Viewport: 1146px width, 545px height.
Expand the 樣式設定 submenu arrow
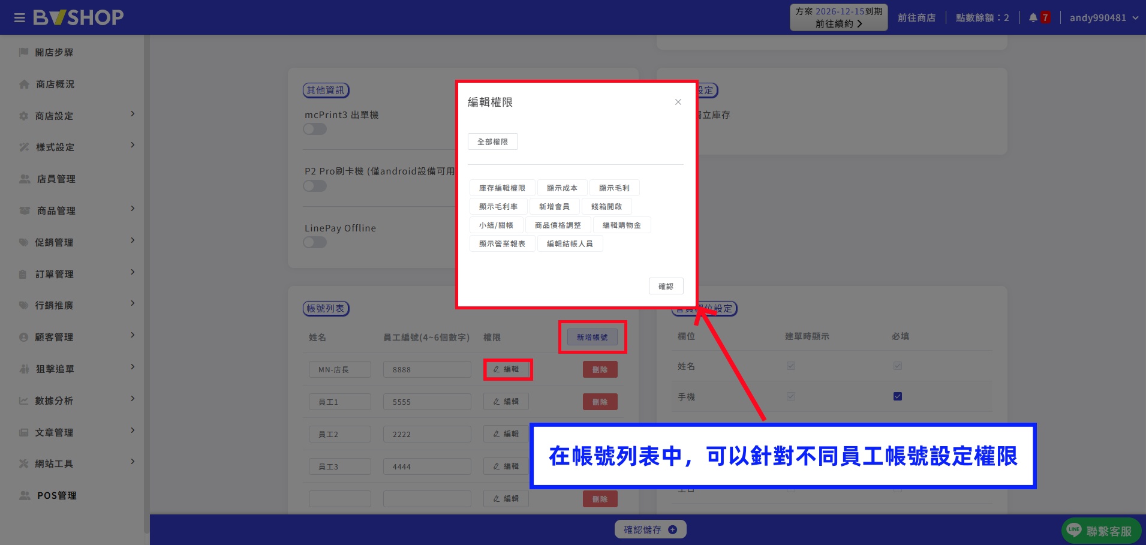click(133, 145)
